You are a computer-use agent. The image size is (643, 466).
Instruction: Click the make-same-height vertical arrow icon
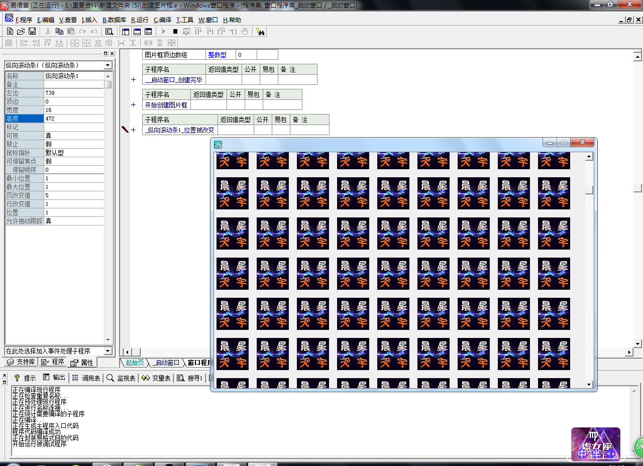click(x=160, y=43)
